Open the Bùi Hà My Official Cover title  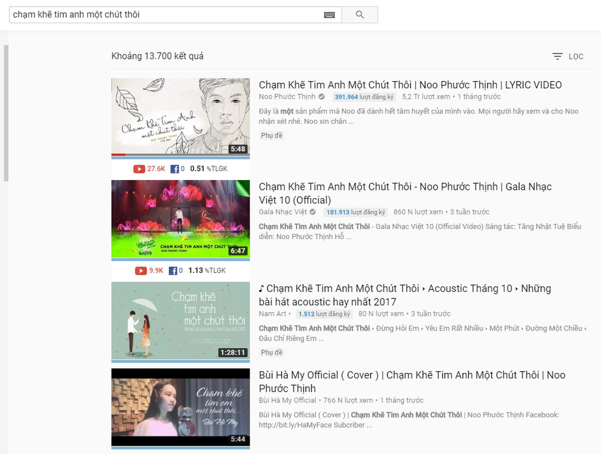pyautogui.click(x=412, y=381)
